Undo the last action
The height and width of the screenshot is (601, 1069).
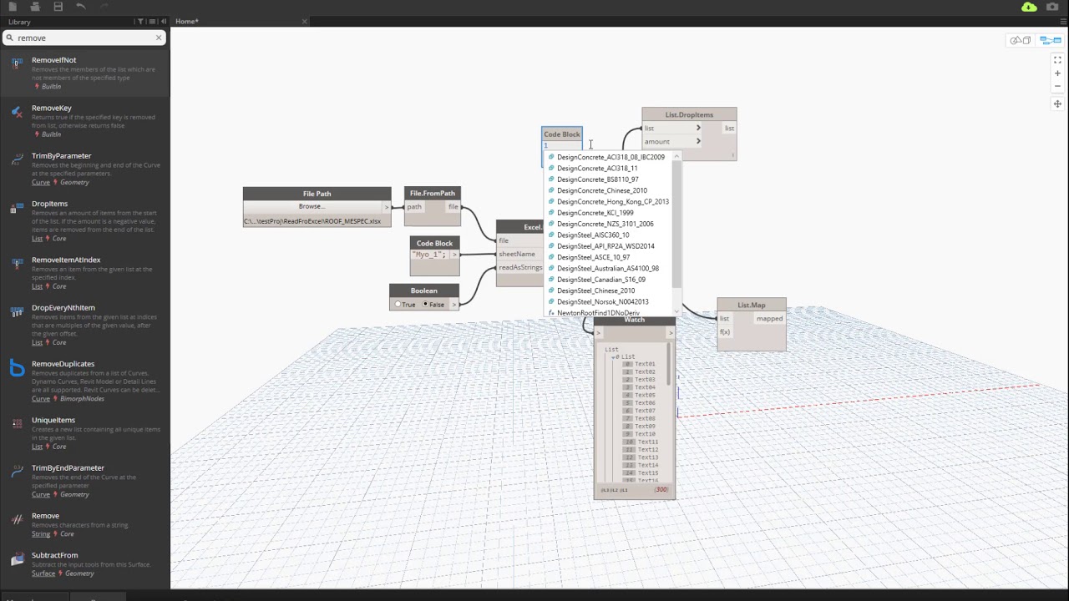[x=80, y=7]
